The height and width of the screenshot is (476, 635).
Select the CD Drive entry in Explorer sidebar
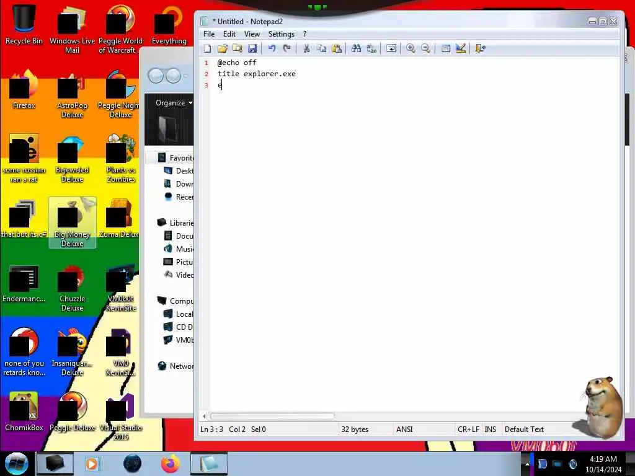click(x=179, y=327)
